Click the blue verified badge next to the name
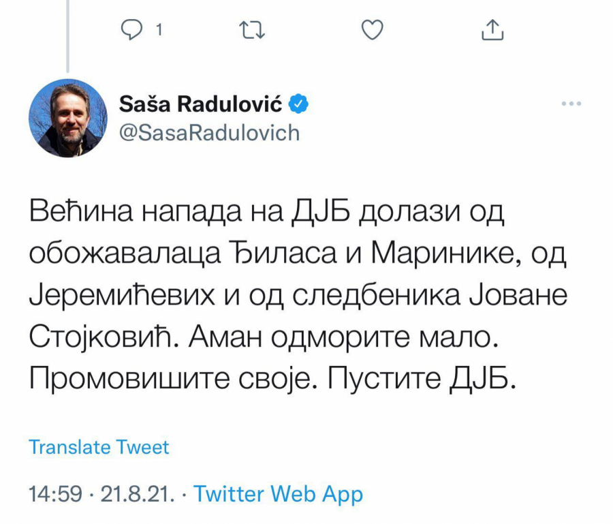Viewport: 613px width, 524px height. tap(298, 103)
